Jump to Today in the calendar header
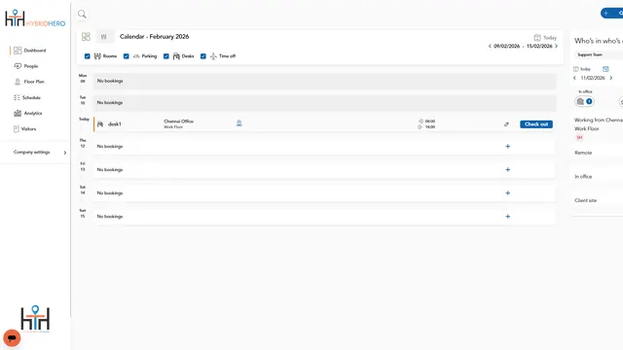623x350 pixels. [545, 38]
